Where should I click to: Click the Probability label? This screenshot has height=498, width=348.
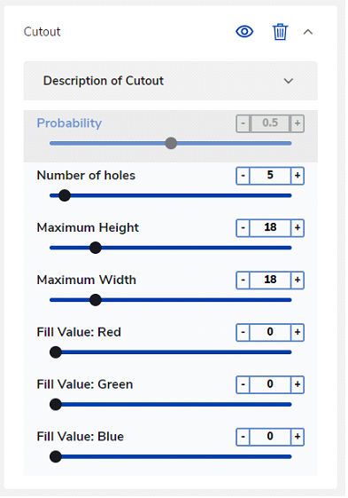click(x=69, y=123)
